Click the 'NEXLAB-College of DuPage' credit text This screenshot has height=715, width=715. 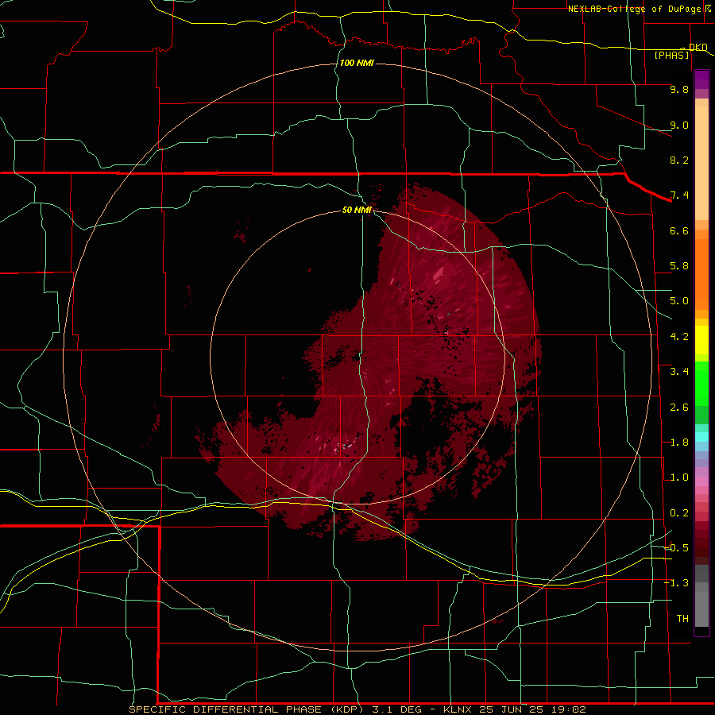[634, 9]
